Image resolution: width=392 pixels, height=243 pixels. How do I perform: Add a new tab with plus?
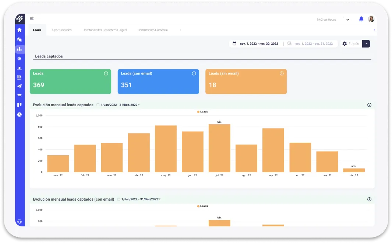pos(180,30)
